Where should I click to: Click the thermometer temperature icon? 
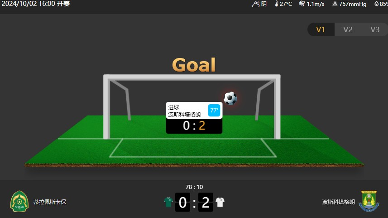pyautogui.click(x=277, y=4)
